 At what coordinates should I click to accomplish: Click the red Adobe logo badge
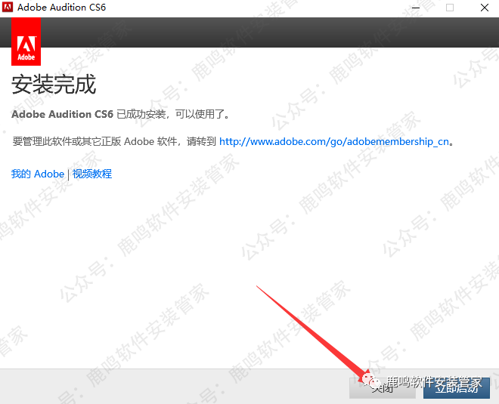[x=26, y=42]
